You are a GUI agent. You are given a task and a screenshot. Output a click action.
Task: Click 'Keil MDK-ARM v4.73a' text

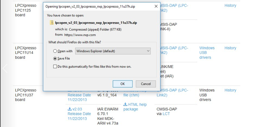(108, 121)
